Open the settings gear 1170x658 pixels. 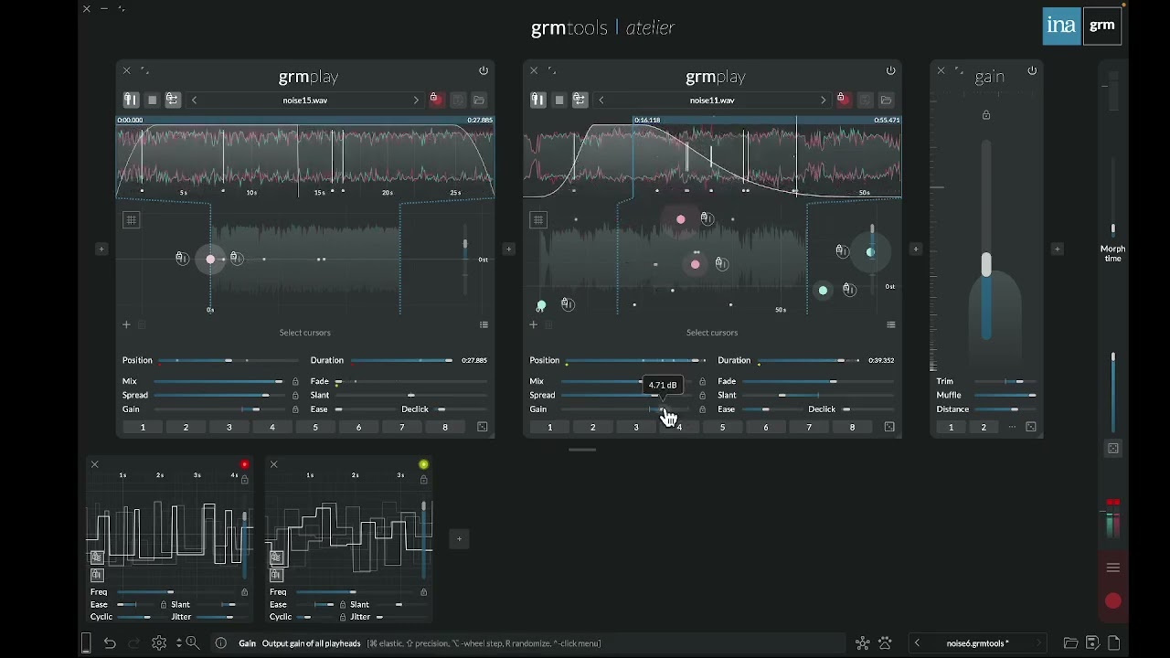(159, 643)
